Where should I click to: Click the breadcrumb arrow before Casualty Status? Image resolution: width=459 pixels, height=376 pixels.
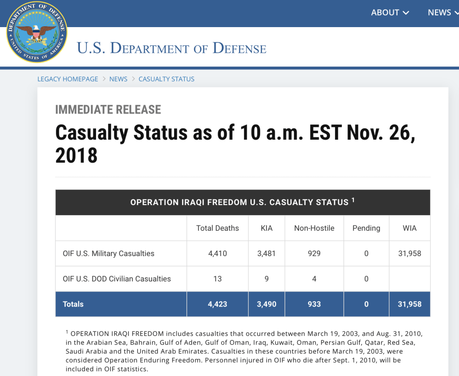coord(133,79)
